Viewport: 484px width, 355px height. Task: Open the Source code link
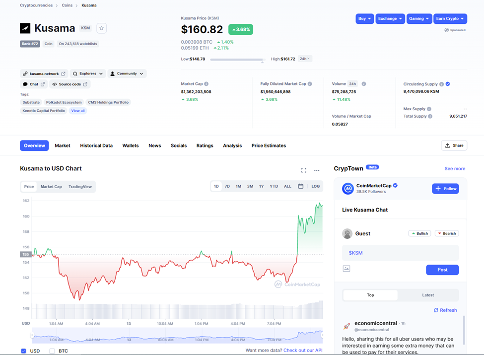(70, 84)
